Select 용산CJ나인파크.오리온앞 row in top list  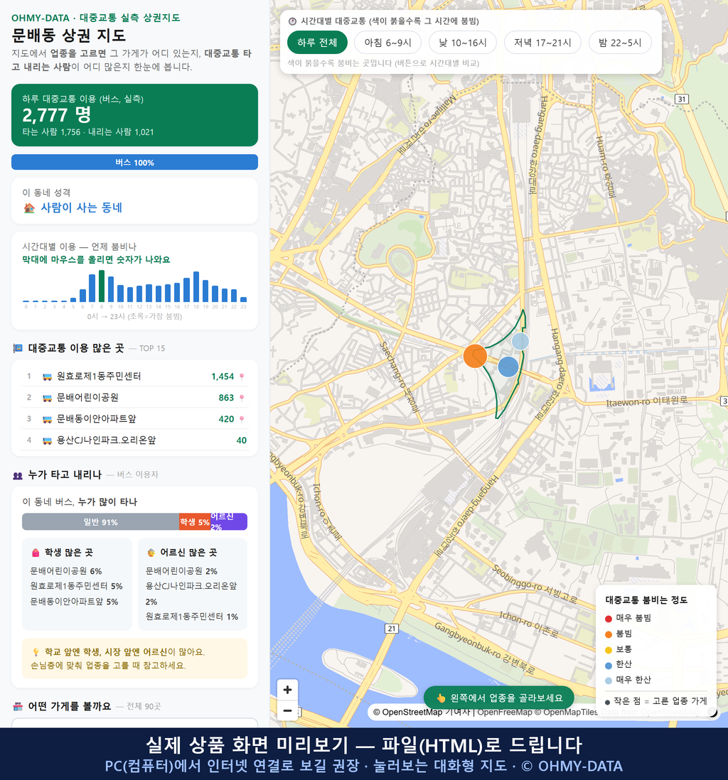pyautogui.click(x=134, y=440)
